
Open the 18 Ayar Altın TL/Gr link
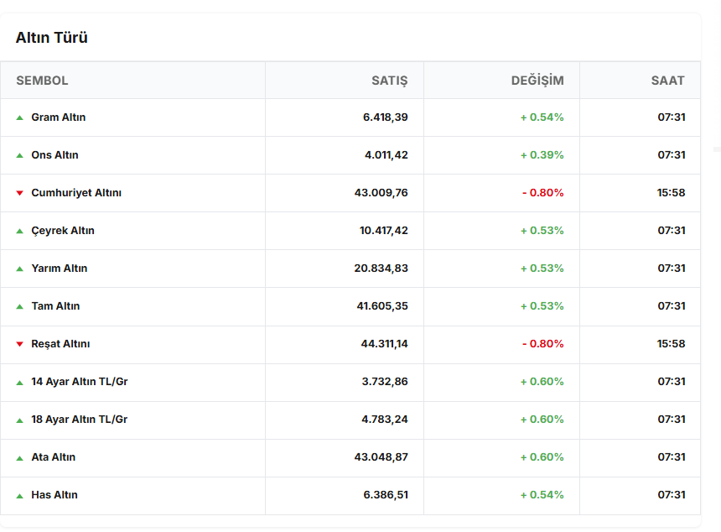80,420
